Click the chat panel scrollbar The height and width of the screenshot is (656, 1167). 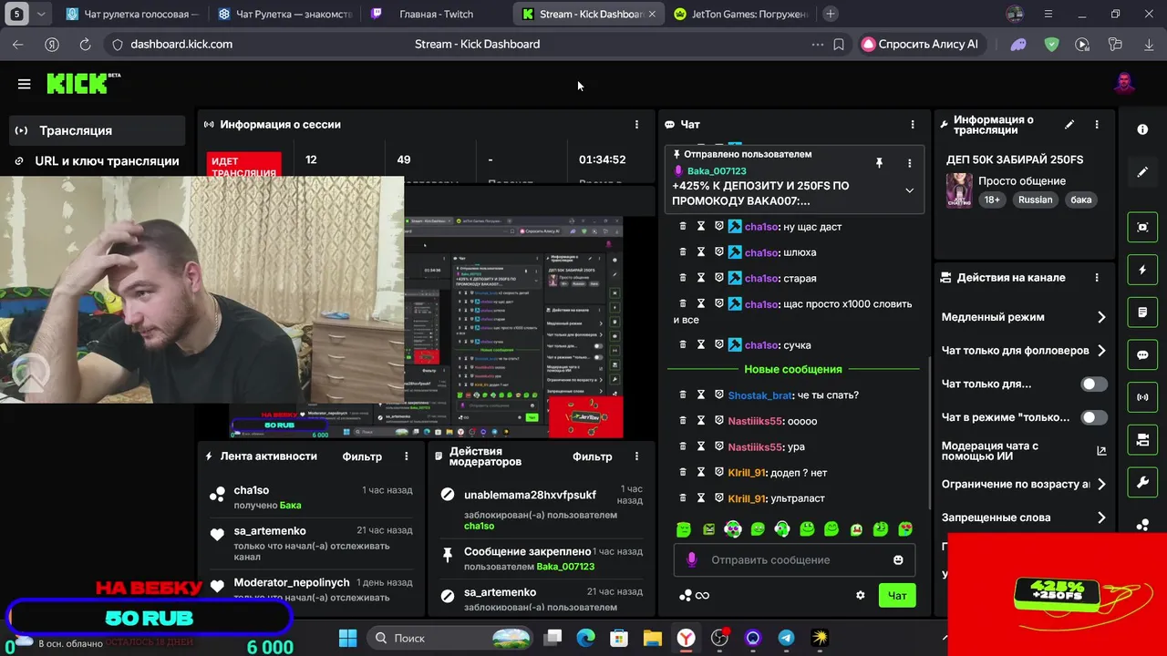point(929,433)
